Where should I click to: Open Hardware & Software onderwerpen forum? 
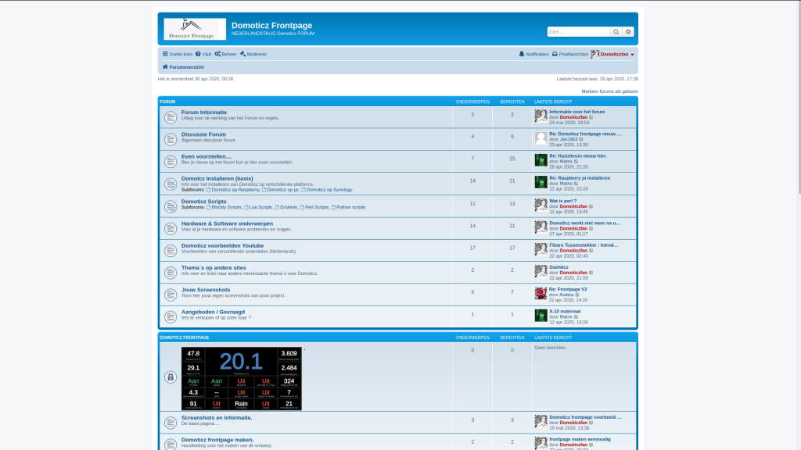tap(227, 223)
